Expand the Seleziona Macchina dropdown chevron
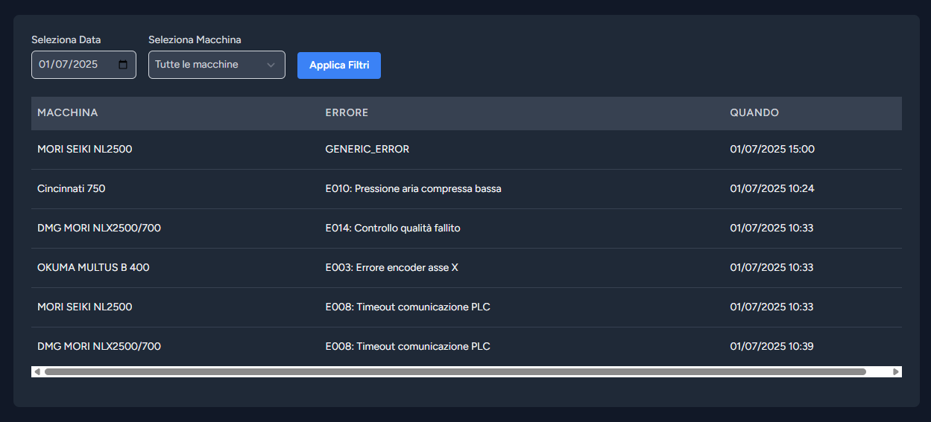The width and height of the screenshot is (931, 422). pyautogui.click(x=271, y=65)
